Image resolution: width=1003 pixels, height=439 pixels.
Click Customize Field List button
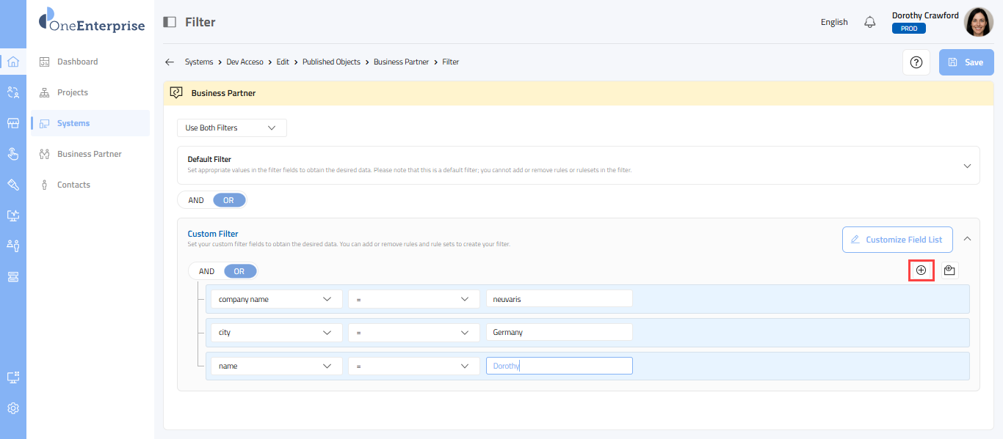pos(897,240)
